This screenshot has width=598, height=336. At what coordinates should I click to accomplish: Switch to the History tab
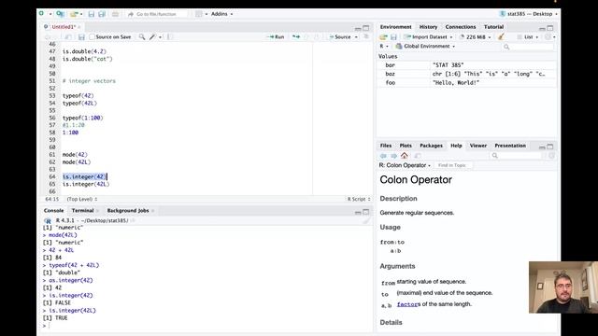tap(428, 27)
